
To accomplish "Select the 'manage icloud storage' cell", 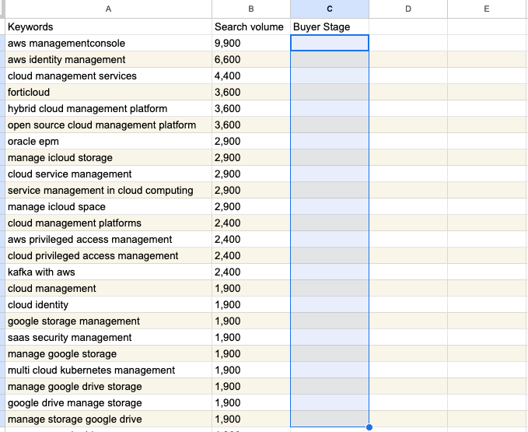I will 108,158.
